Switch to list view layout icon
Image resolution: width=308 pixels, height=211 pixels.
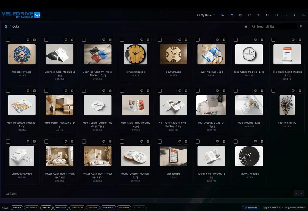coord(245,26)
